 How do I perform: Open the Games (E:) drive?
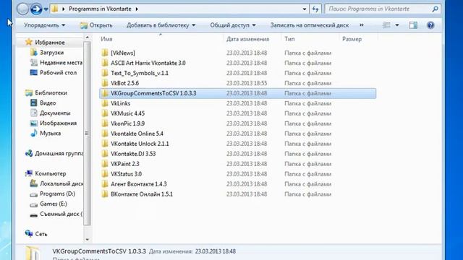click(53, 204)
